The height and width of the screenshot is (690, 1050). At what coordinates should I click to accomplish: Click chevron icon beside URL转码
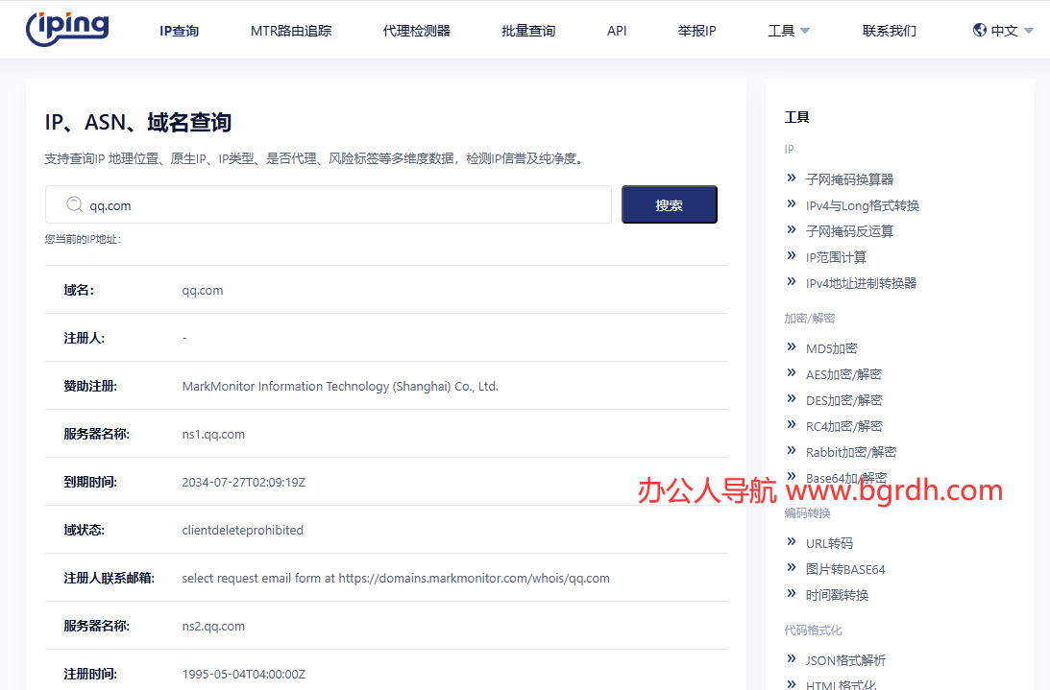pos(792,541)
